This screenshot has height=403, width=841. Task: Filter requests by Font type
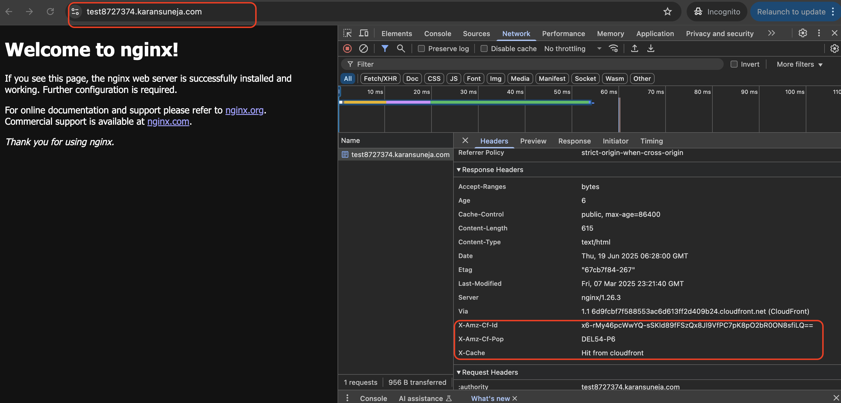(473, 79)
